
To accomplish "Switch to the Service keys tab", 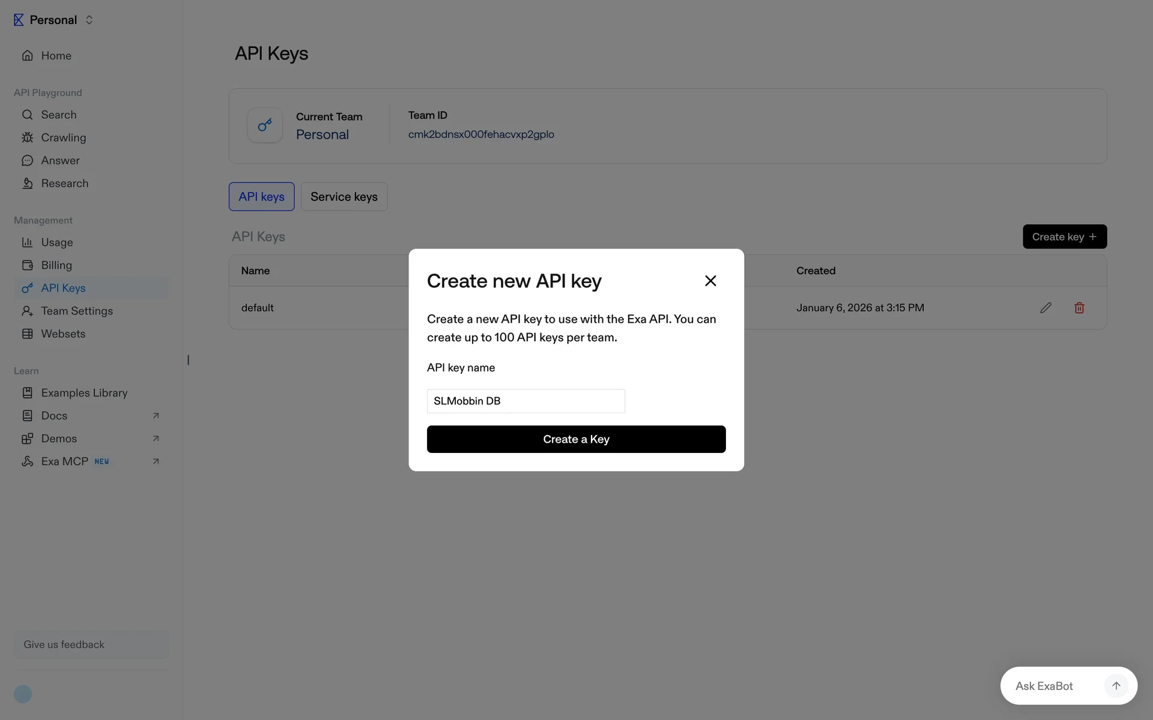I will [x=344, y=197].
